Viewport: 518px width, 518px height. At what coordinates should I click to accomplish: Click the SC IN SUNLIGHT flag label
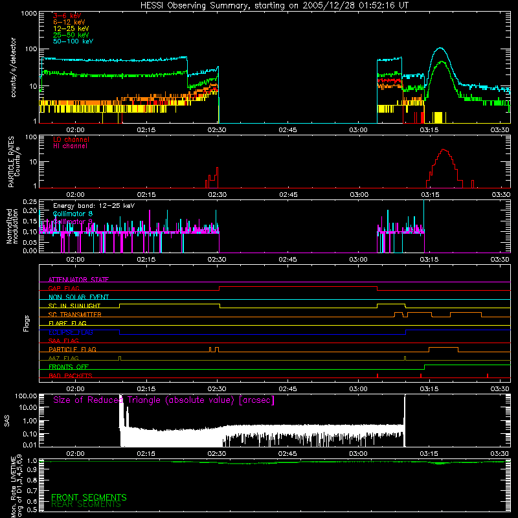pos(74,306)
